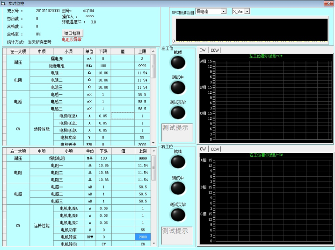Switch to the CCW tab in left waveform panel
This screenshot has height=250, width=335.
215,50
